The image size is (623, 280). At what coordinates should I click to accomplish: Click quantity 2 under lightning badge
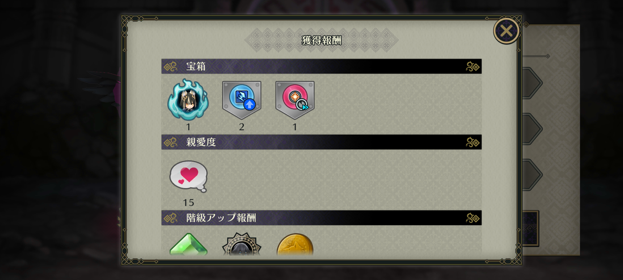coord(242,127)
